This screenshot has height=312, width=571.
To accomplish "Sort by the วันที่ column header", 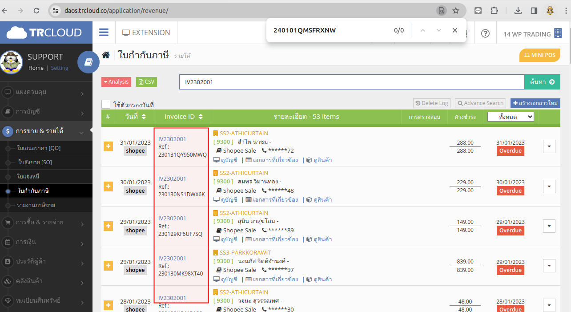I will pos(135,117).
